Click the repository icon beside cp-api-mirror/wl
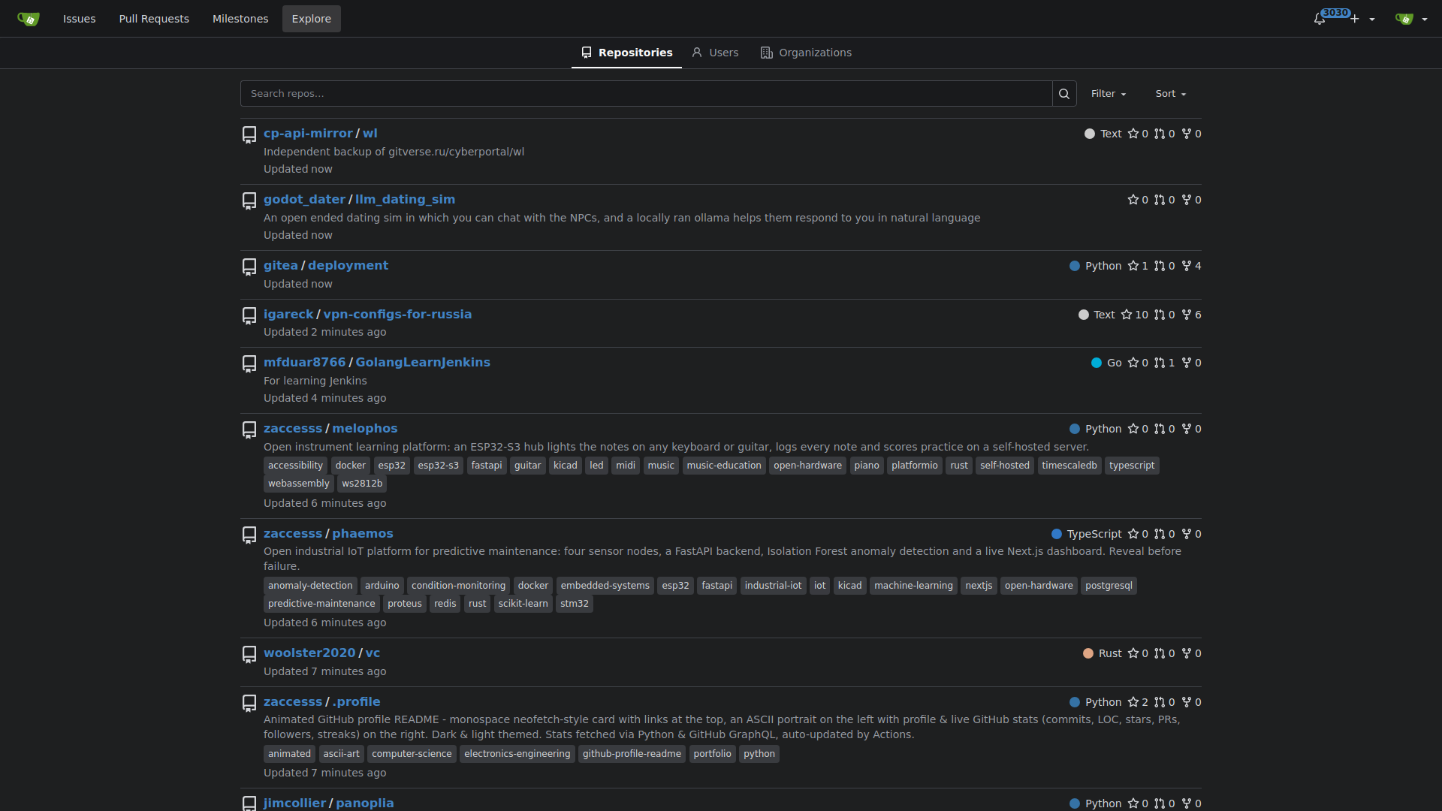The width and height of the screenshot is (1442, 811). [249, 134]
